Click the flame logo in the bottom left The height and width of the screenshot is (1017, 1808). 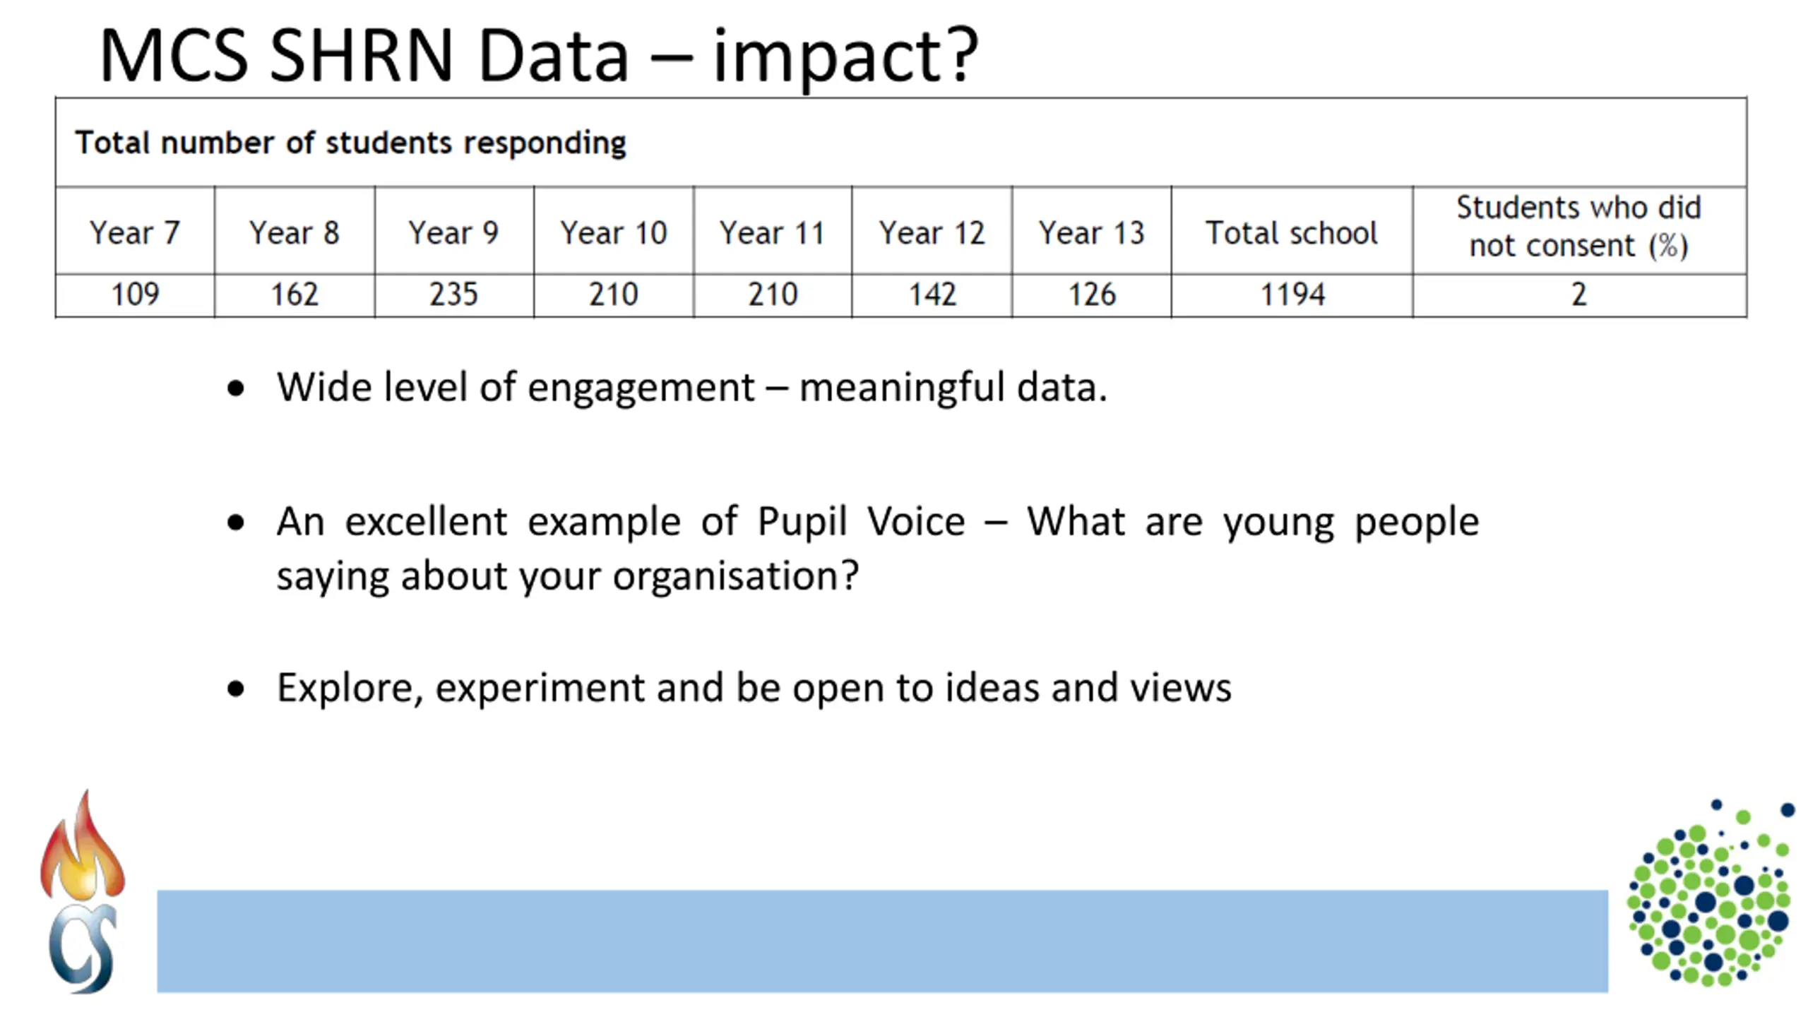coord(83,891)
